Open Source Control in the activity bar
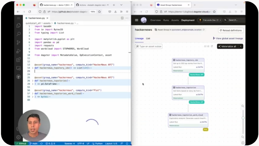 18,42
